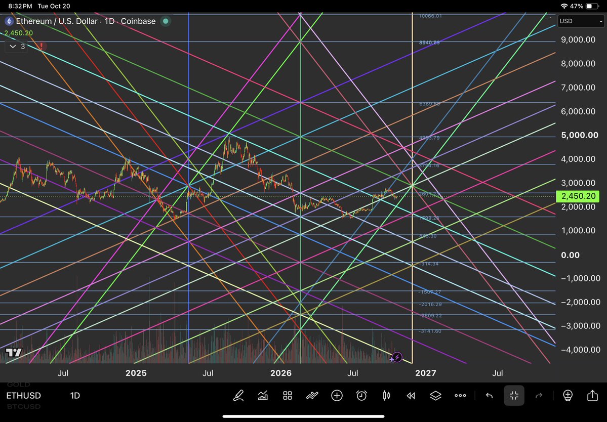Open the indicators chart icon
Viewport: 607px width, 422px height.
263,395
